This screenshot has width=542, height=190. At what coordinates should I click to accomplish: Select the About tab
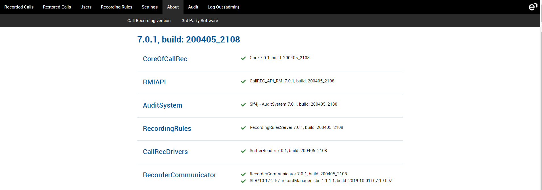[x=173, y=7]
